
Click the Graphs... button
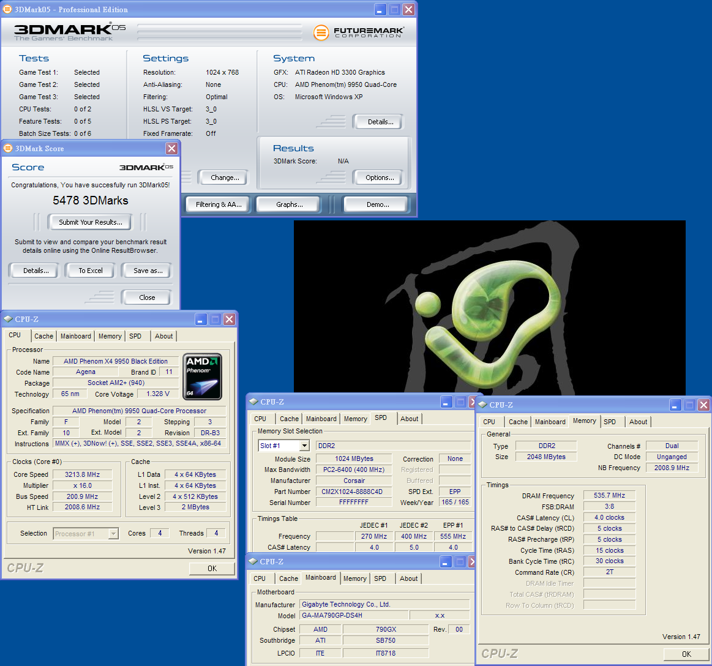289,204
